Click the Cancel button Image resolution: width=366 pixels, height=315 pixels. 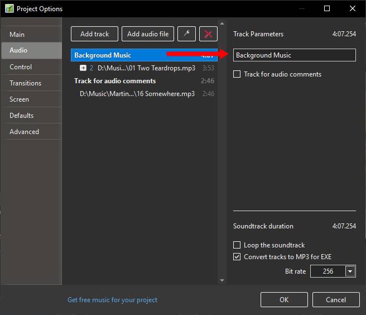point(336,299)
